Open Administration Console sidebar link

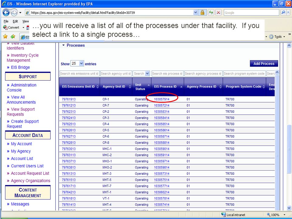pos(22,88)
